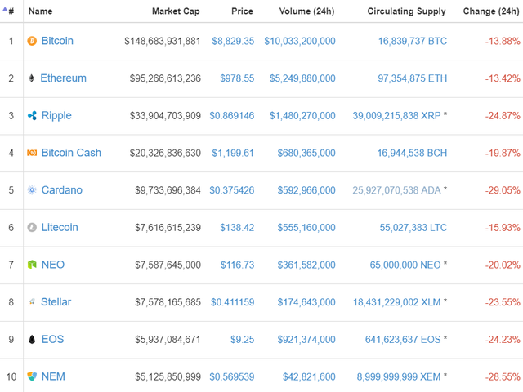Click Bitcoin Cash price $1,199.61
Viewport: 523px width, 392px height.
click(x=233, y=153)
